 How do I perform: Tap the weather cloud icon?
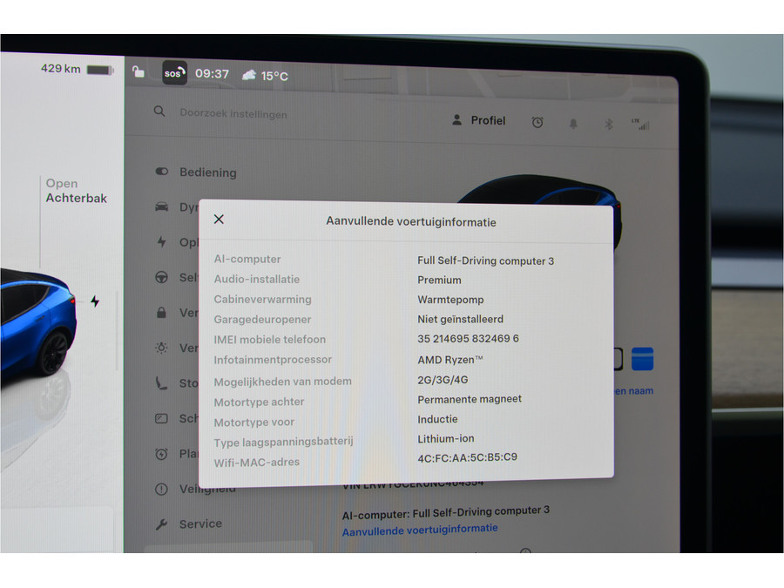[249, 75]
